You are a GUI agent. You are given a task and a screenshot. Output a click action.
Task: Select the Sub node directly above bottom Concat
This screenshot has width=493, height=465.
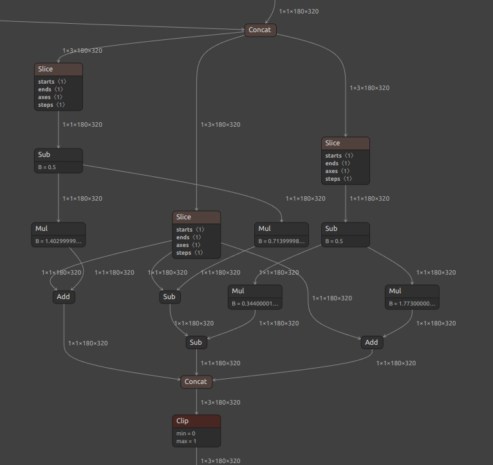[196, 342]
